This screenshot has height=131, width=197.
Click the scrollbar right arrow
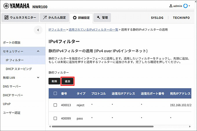[190, 126]
